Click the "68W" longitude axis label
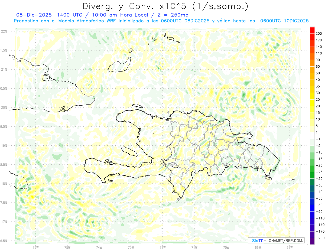Screen dimensions: 325x251 [289, 247]
